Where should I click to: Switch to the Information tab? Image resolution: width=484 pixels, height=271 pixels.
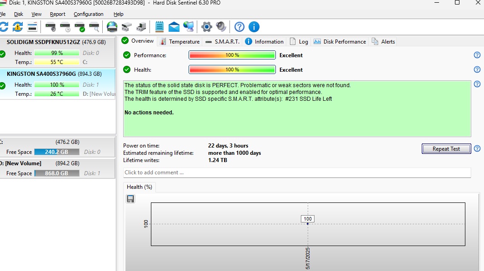[264, 42]
